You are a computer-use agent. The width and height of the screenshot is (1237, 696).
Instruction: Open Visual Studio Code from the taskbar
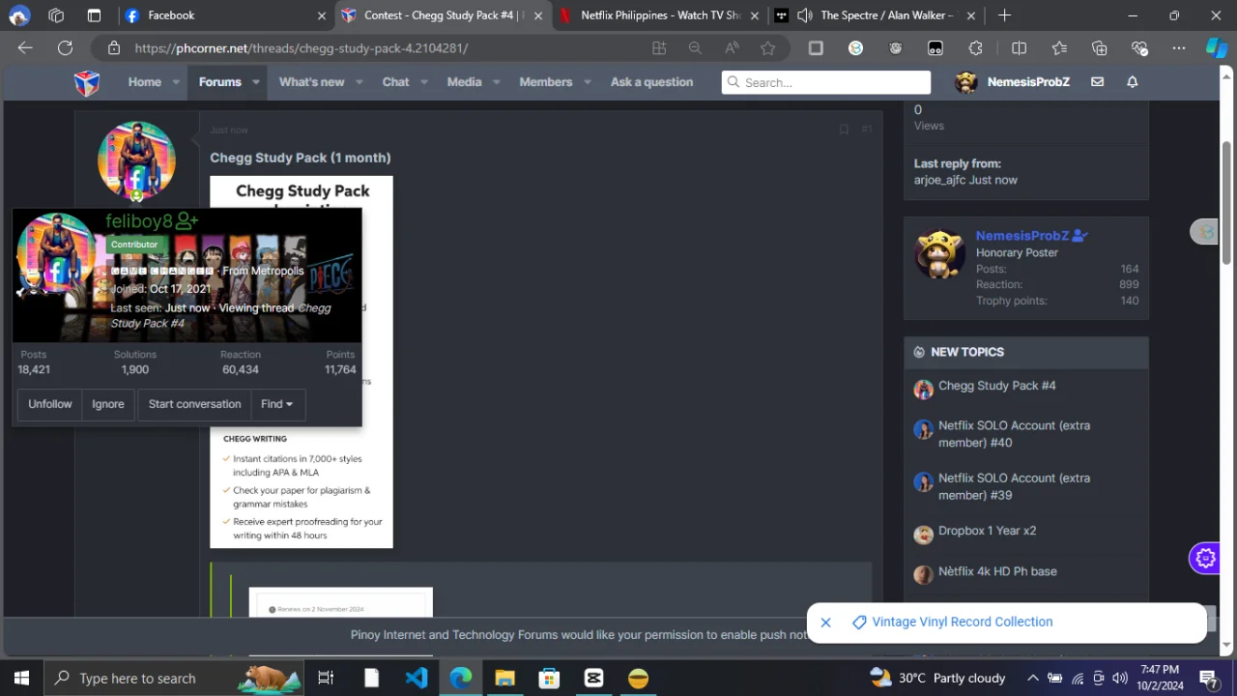417,678
